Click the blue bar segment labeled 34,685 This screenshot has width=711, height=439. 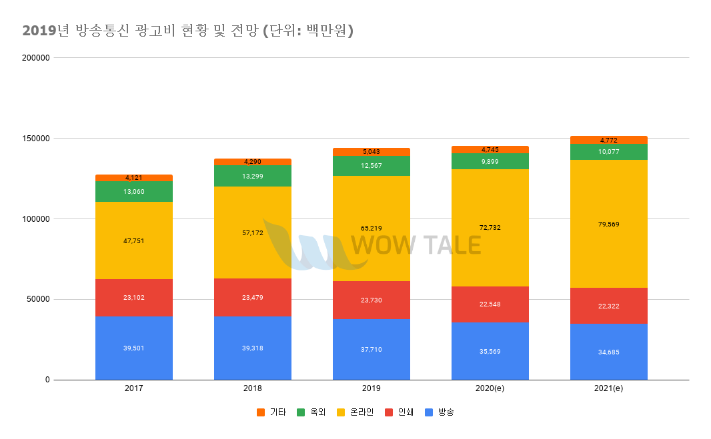point(608,352)
